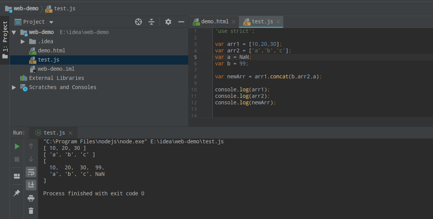Hide the Project panel with minus icon
This screenshot has width=433, height=219.
tap(181, 22)
